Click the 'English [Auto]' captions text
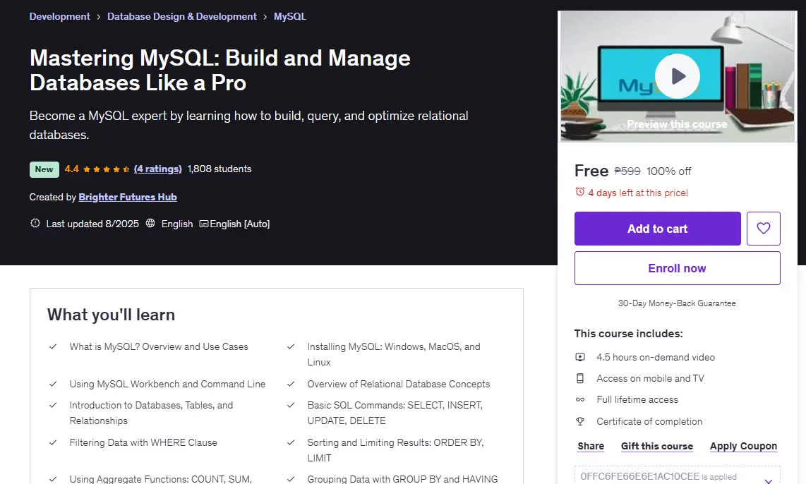This screenshot has height=484, width=806. (239, 224)
